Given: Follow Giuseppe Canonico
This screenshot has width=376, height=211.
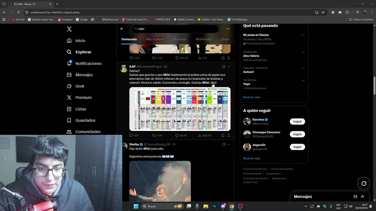Looking at the screenshot, I should [297, 134].
